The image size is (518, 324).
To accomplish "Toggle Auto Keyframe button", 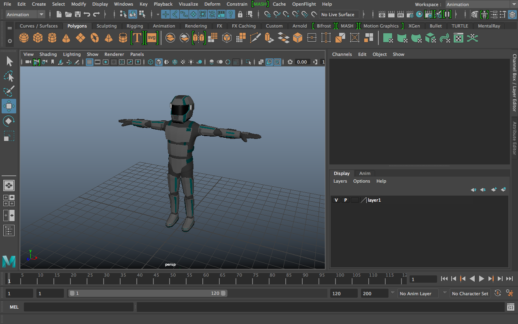I will [498, 293].
